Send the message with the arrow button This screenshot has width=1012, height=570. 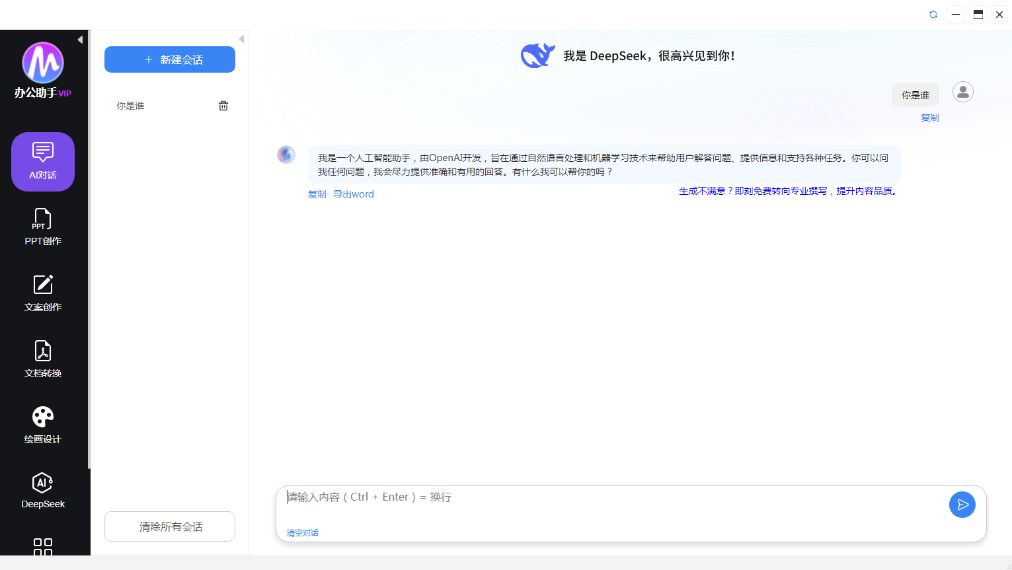(x=962, y=505)
